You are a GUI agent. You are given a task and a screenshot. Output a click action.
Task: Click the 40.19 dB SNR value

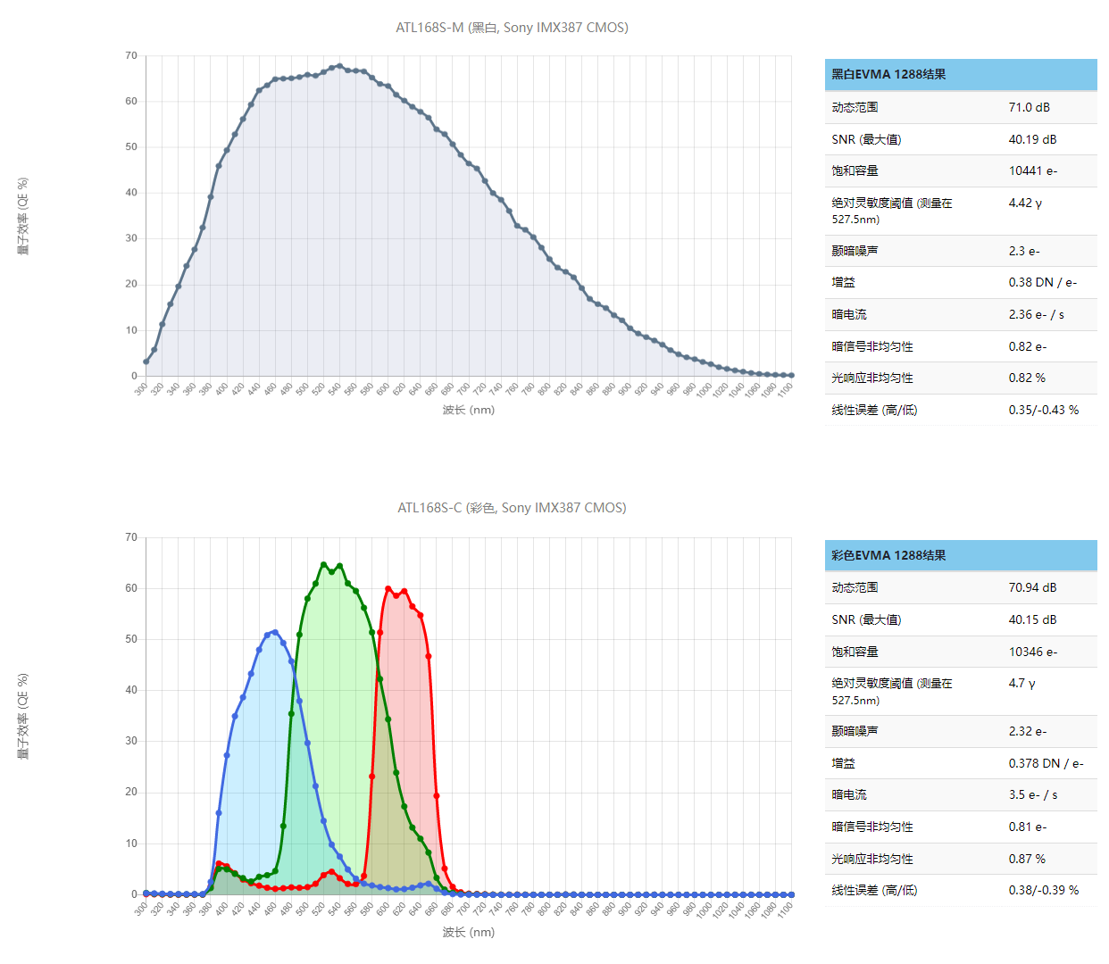pyautogui.click(x=1032, y=139)
